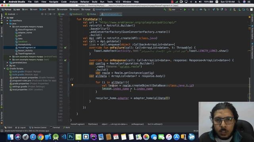This screenshot has width=254, height=142.
Task: Click the project panel settings gear icon
Action: coord(50,14)
